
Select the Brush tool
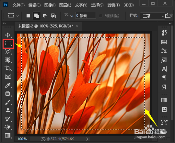[7, 102]
